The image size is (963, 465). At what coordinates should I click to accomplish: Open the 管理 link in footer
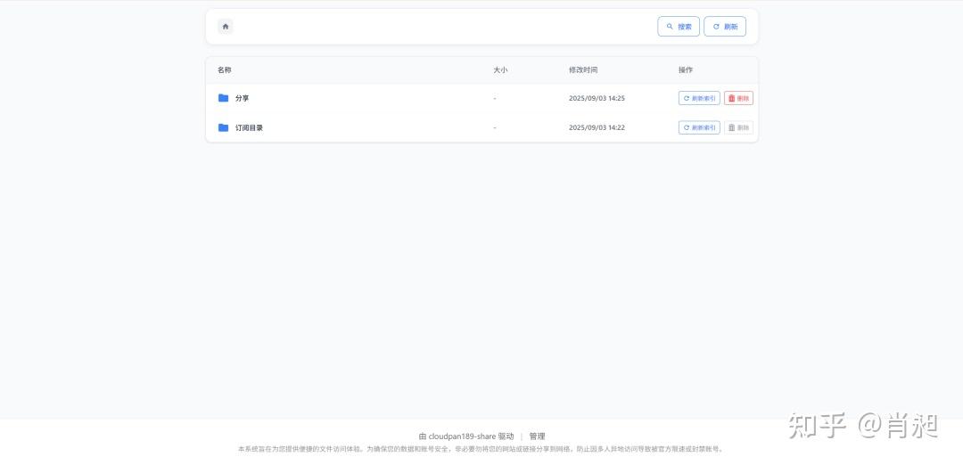point(537,436)
